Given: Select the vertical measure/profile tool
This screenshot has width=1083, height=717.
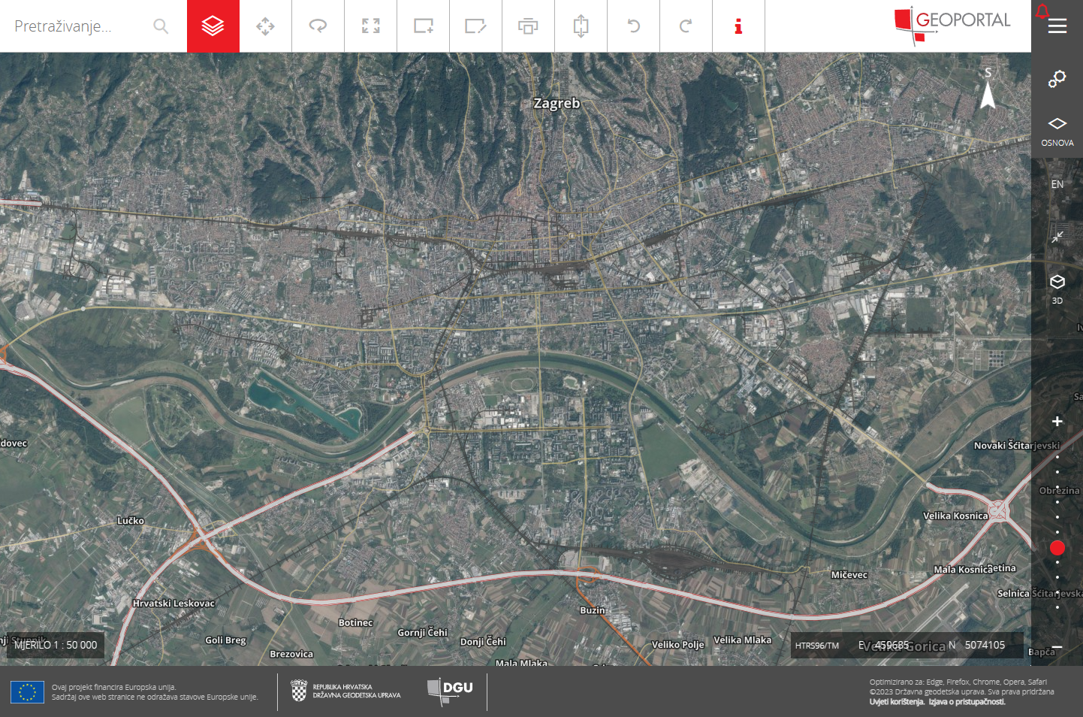Looking at the screenshot, I should pyautogui.click(x=581, y=26).
